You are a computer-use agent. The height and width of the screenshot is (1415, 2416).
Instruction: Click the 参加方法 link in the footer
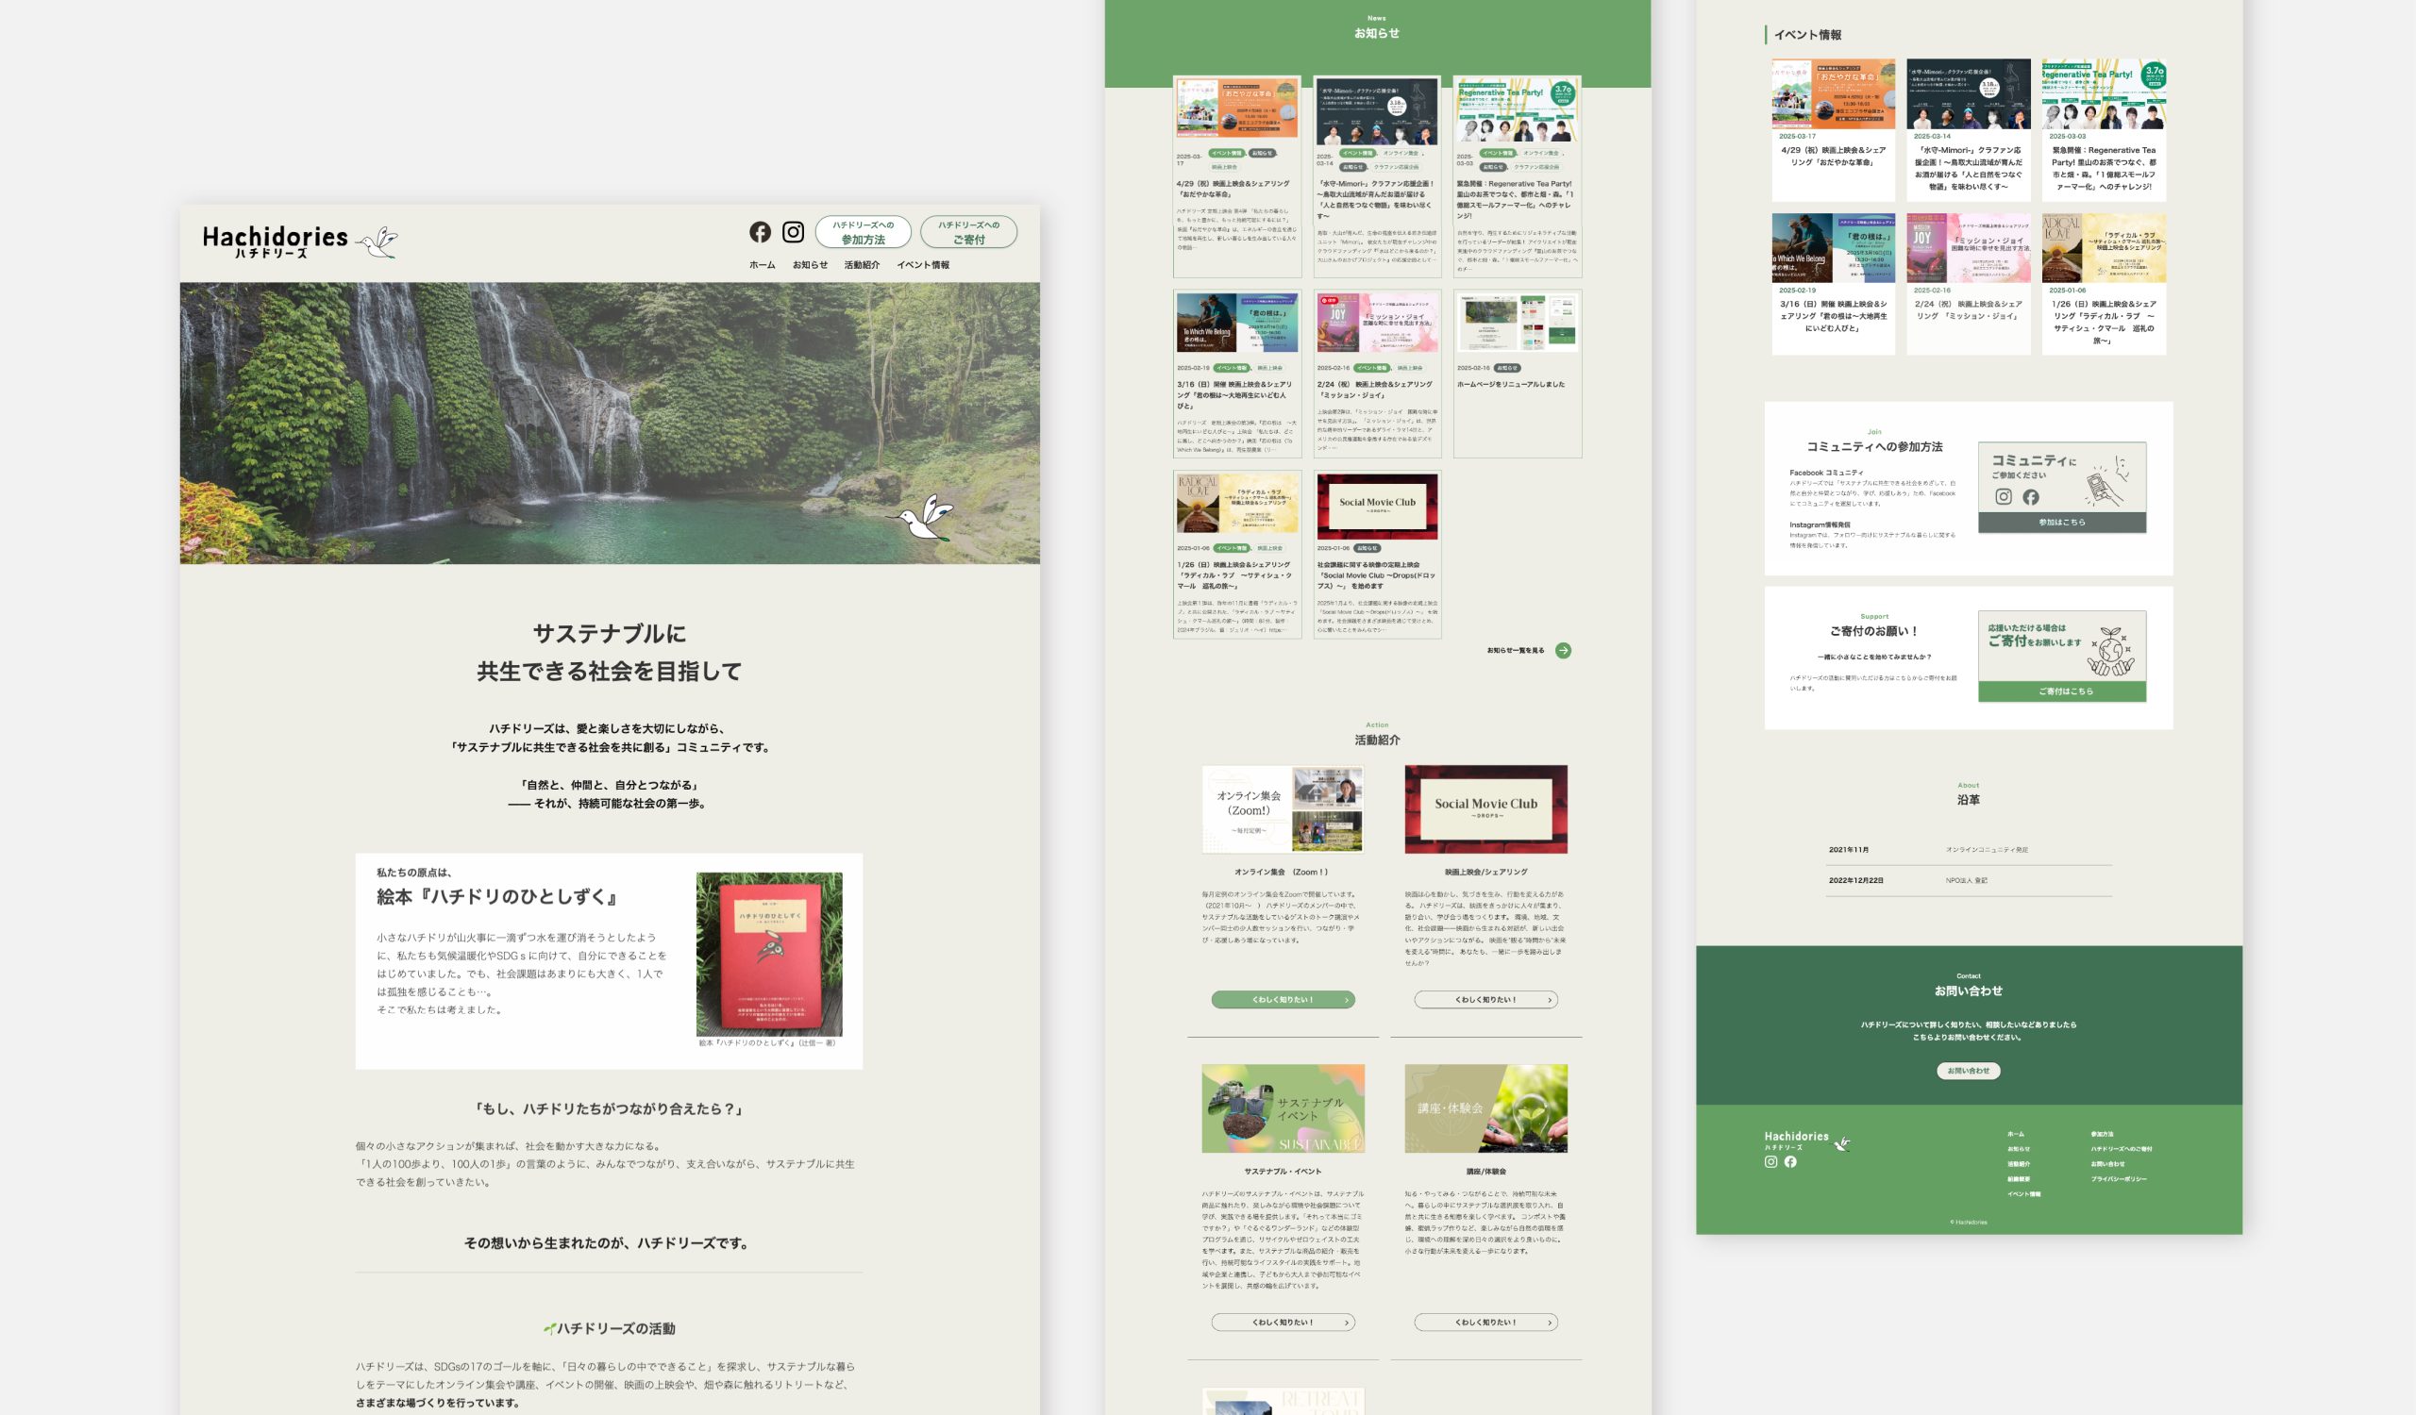pos(2102,1134)
